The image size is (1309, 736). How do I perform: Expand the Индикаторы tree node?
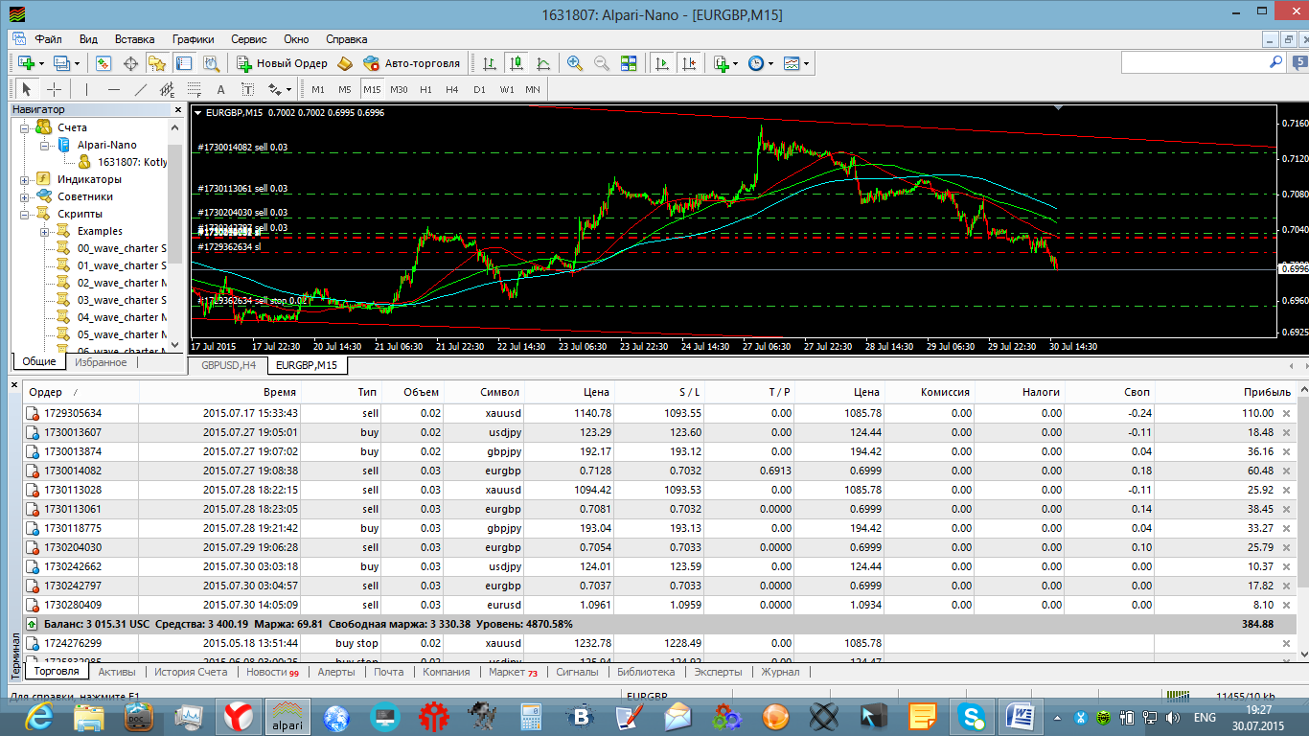(25, 179)
